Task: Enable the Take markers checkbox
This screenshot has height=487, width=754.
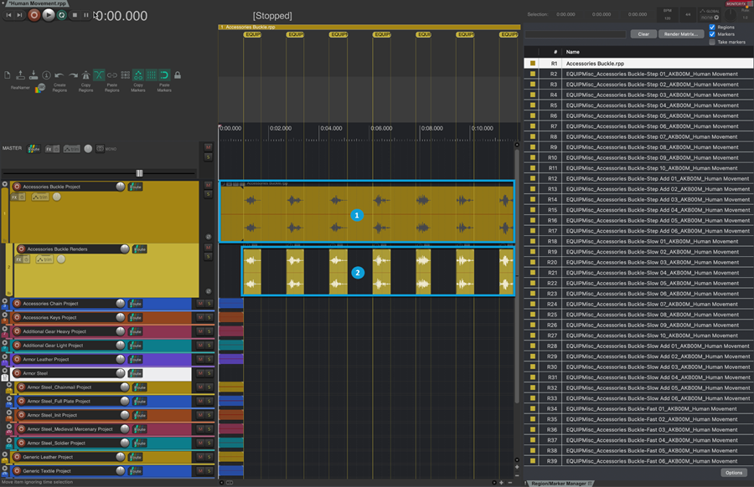Action: pos(712,42)
